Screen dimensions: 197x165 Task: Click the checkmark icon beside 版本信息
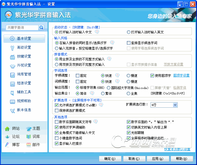pos(12,111)
